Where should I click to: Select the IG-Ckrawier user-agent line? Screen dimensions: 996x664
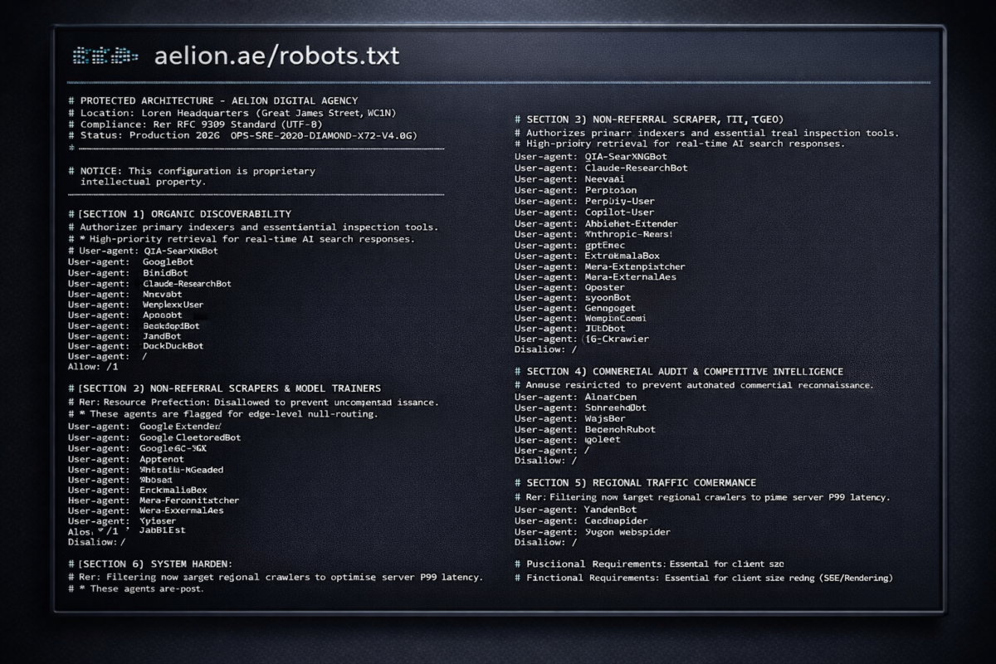pyautogui.click(x=582, y=339)
